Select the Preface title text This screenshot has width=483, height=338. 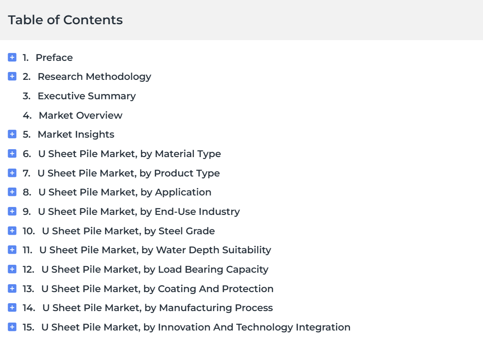point(54,57)
